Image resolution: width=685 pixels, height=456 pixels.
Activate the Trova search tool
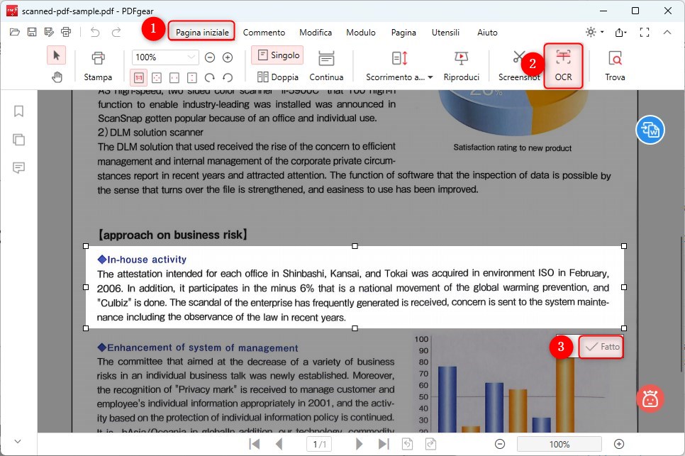point(614,64)
